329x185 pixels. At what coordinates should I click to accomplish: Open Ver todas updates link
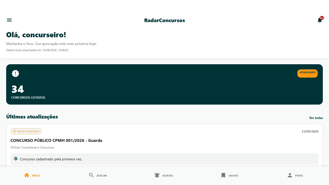[x=316, y=118]
